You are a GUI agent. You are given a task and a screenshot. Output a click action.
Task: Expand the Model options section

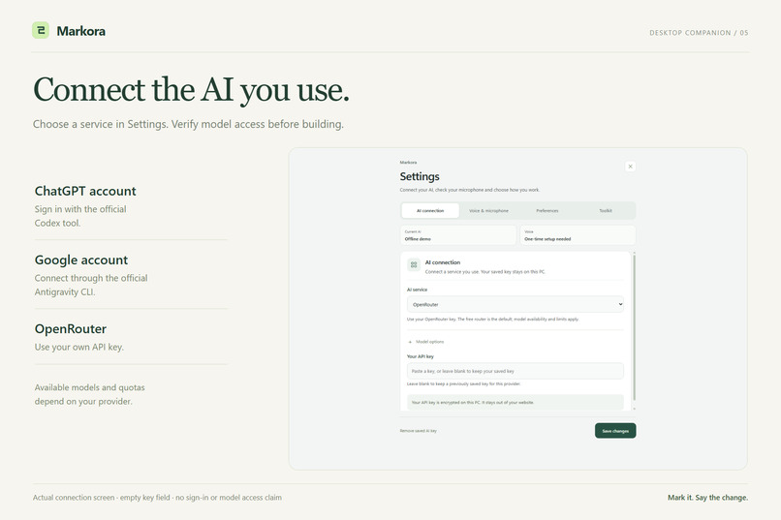tap(425, 342)
